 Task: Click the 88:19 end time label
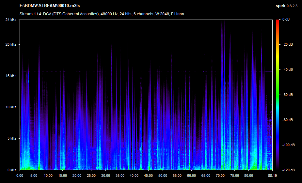[272, 175]
